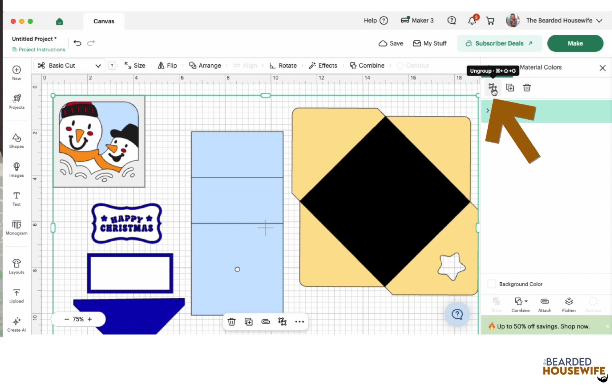This screenshot has height=389, width=612.
Task: Switch to the Canvas tab
Action: (104, 21)
